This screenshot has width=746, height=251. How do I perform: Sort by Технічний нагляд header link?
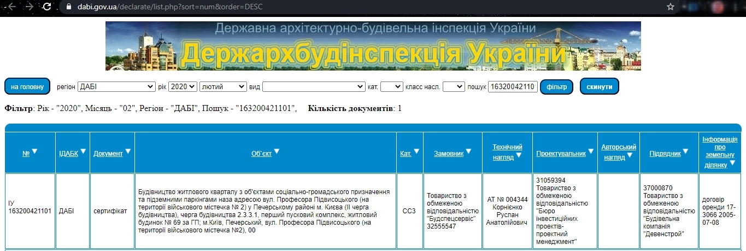point(508,152)
